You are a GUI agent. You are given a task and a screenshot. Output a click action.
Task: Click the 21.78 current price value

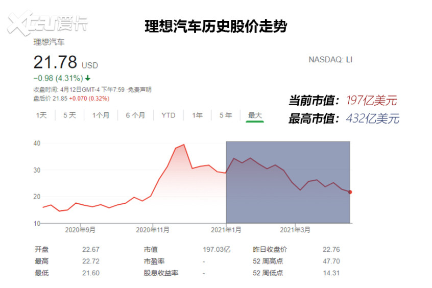coord(55,62)
